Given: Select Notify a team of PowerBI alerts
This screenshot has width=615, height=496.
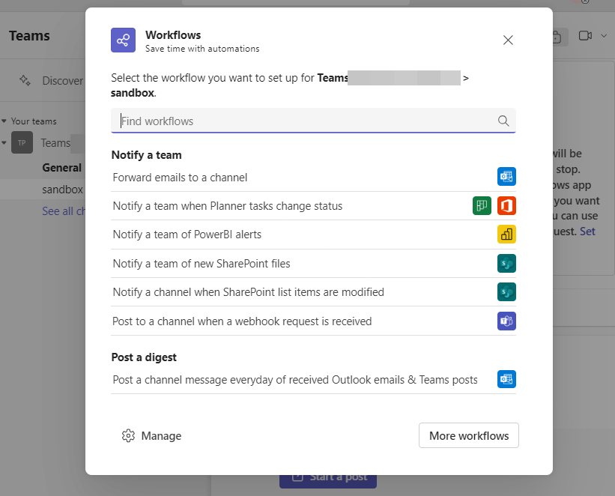Looking at the screenshot, I should pos(313,235).
